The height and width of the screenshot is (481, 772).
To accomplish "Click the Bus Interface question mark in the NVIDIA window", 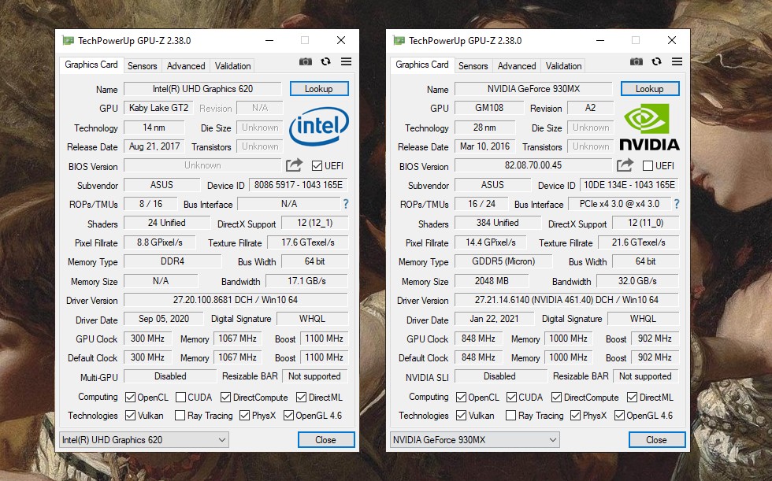I will pos(676,204).
